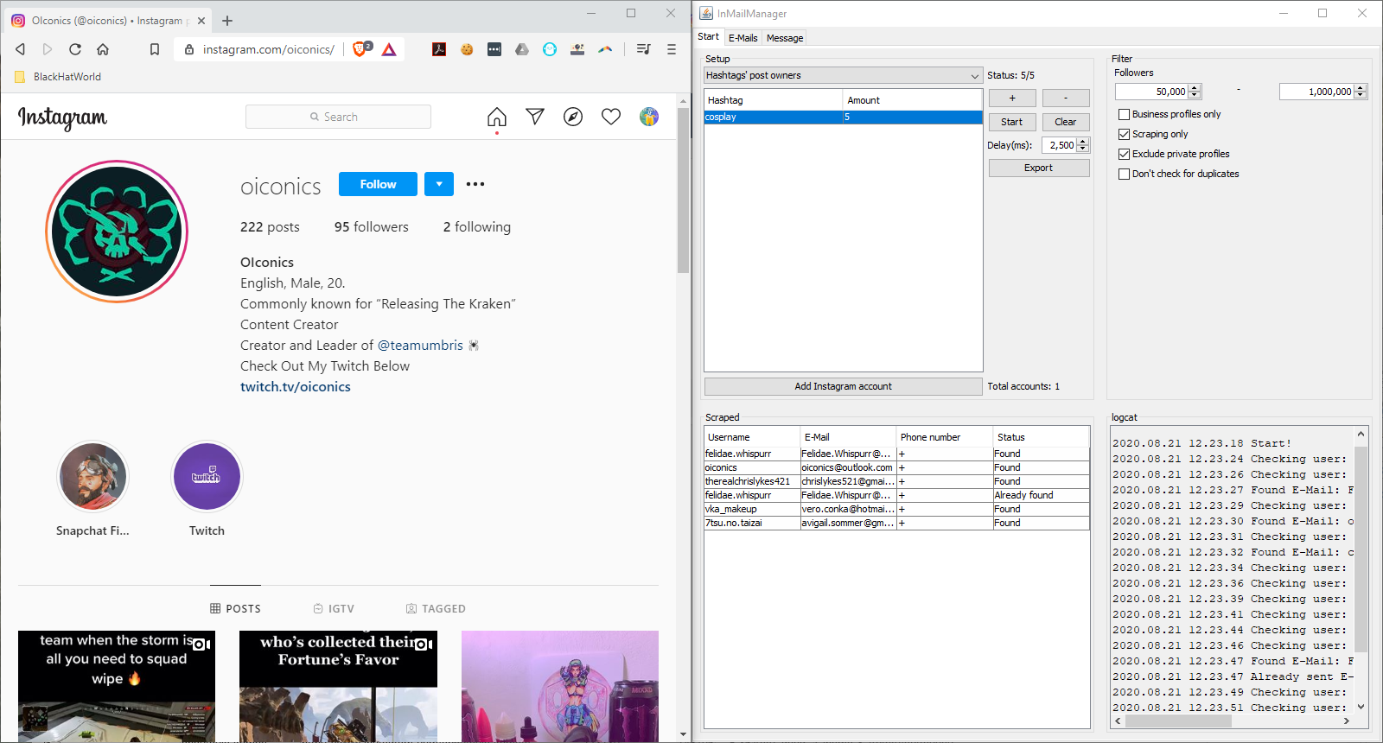Open the playlist queue icon in toolbar
Image resolution: width=1383 pixels, height=743 pixels.
[x=643, y=49]
